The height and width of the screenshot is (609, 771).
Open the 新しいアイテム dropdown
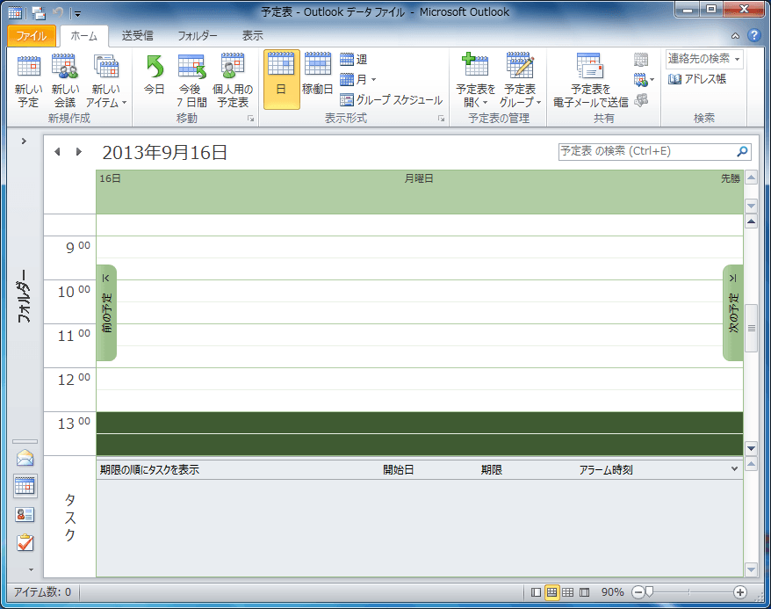click(x=106, y=81)
